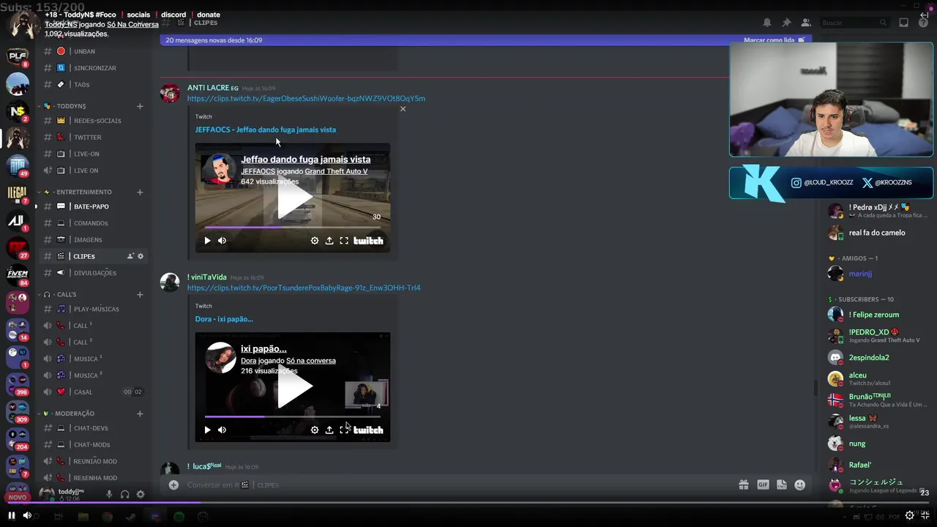This screenshot has width=937, height=527.
Task: Open settings on ixi papão clip
Action: point(315,430)
